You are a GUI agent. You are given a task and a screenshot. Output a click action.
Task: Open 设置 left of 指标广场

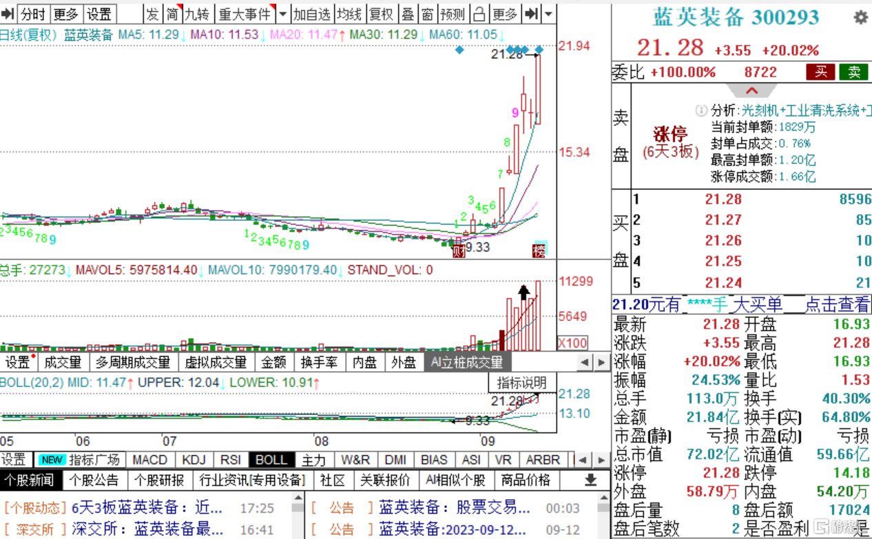tap(14, 460)
